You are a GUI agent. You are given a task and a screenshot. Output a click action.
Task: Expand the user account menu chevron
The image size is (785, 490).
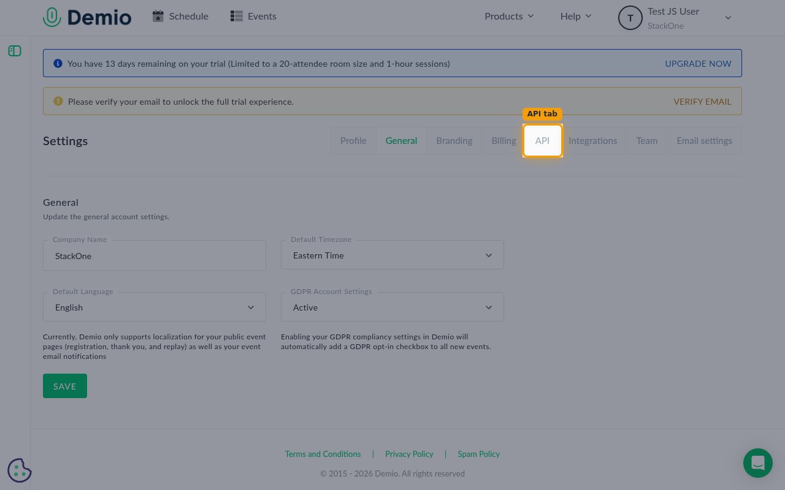click(x=728, y=18)
